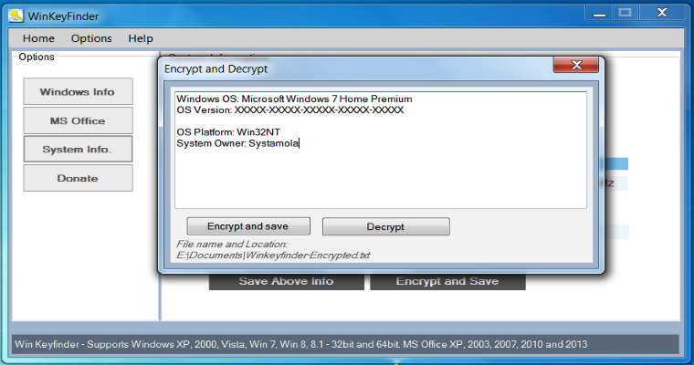The height and width of the screenshot is (365, 694).
Task: Click the status bar supported versions text
Action: [x=301, y=344]
